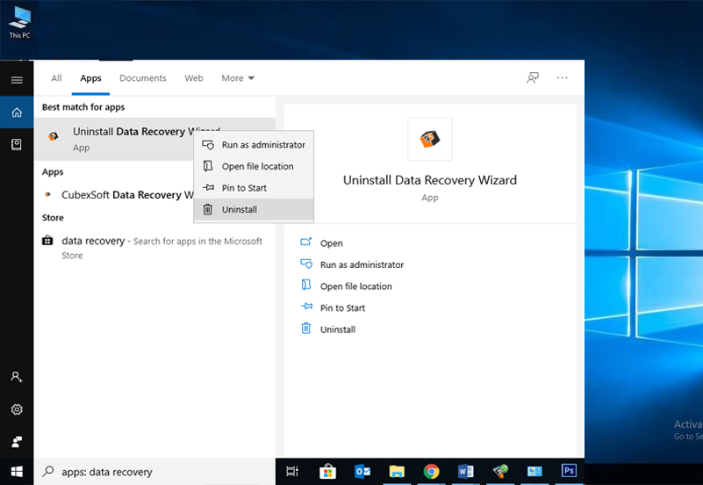Viewport: 703px width, 485px height.
Task: Select data recovery Microsoft Store result
Action: (x=154, y=248)
